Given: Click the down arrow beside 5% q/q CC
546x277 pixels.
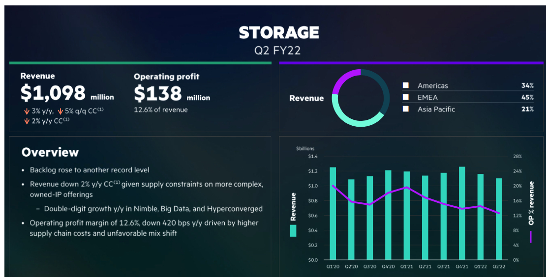Looking at the screenshot, I should pyautogui.click(x=60, y=111).
